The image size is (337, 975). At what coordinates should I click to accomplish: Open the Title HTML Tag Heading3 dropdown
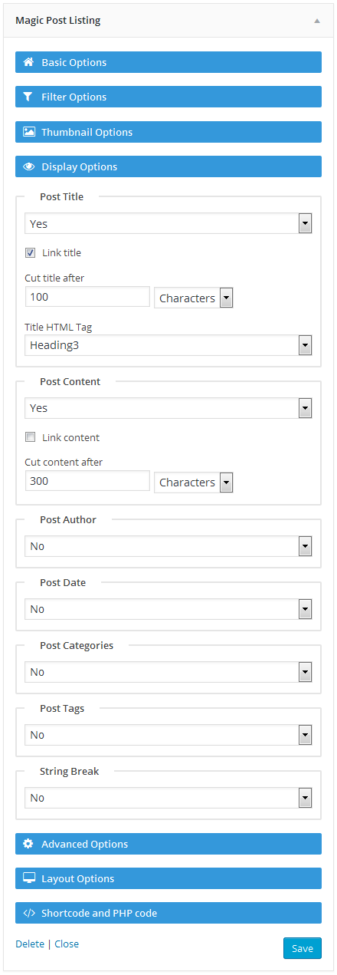tap(168, 345)
